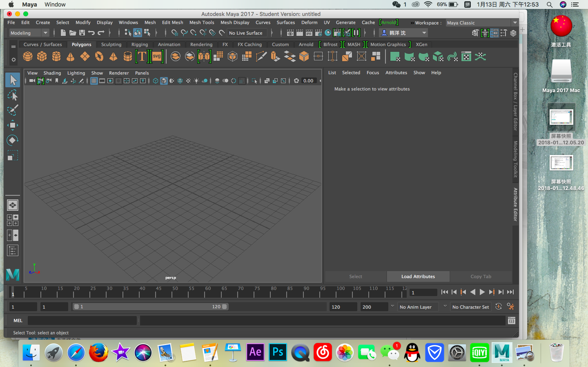This screenshot has height=367, width=588.
Task: Activate the Scale tool in the toolbox
Action: [x=13, y=155]
